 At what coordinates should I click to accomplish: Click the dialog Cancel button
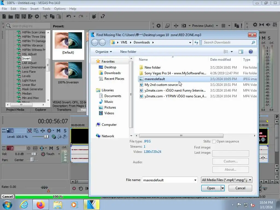click(x=240, y=188)
